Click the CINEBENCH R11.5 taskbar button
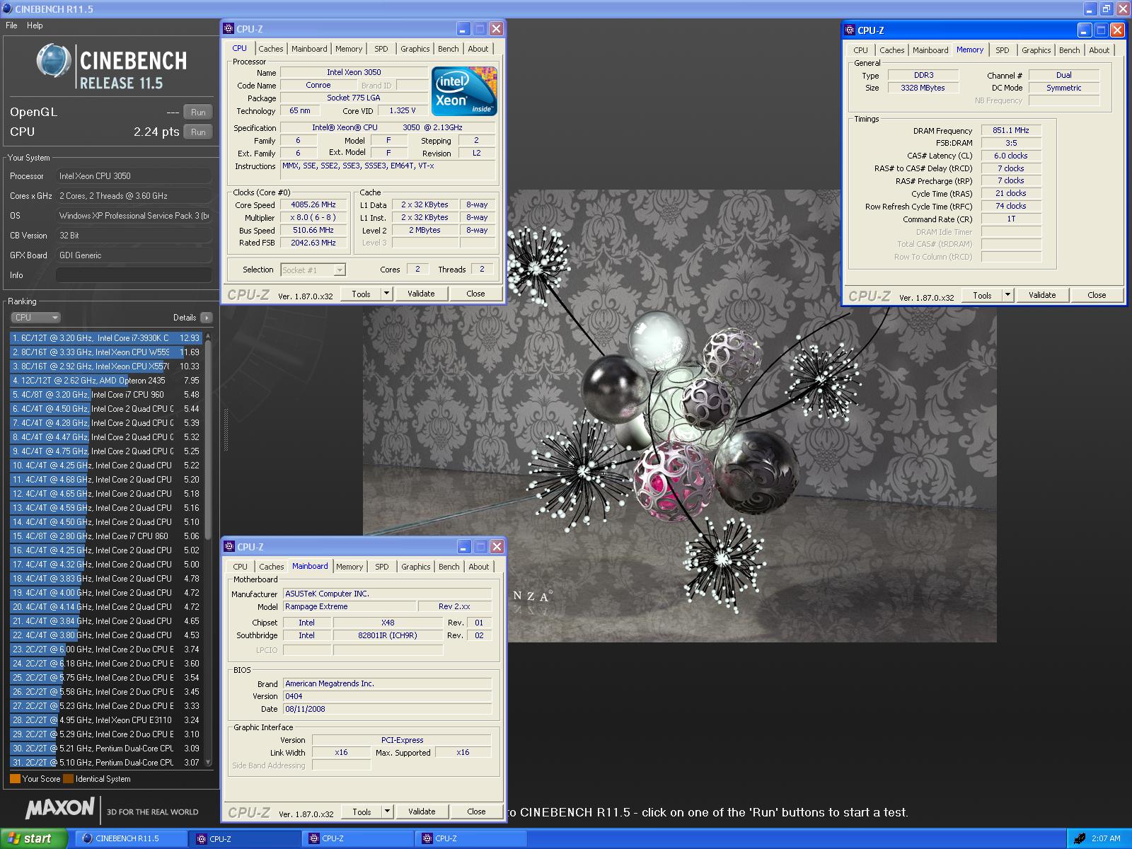The image size is (1132, 849). point(131,838)
